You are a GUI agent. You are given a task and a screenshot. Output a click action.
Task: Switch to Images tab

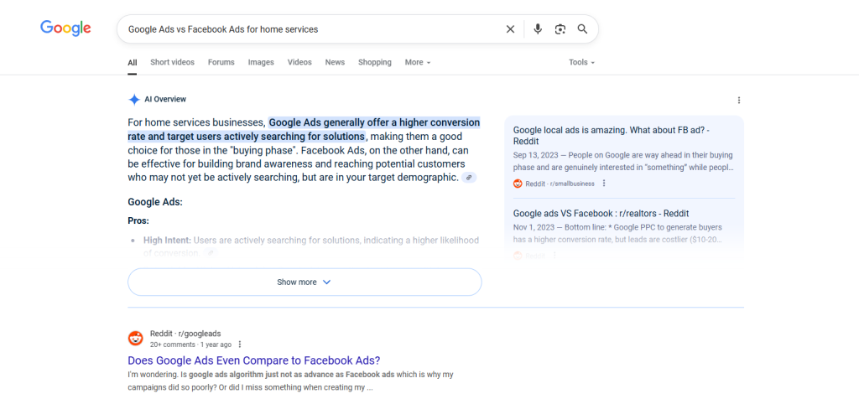click(261, 62)
